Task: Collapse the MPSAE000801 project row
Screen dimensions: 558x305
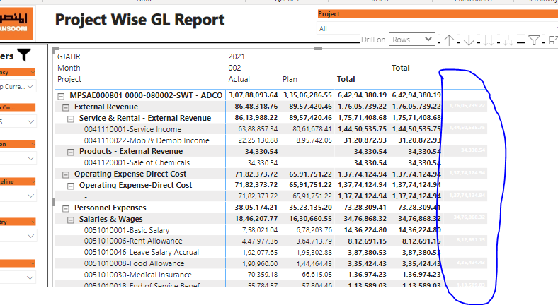Action: (x=61, y=96)
